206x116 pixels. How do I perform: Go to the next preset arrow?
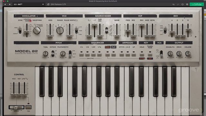(x=10, y=4)
